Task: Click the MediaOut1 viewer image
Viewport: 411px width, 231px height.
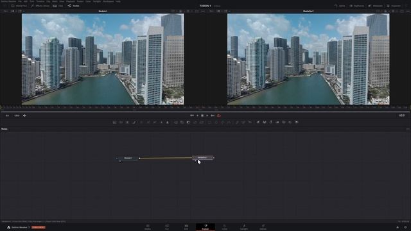Action: click(x=308, y=59)
